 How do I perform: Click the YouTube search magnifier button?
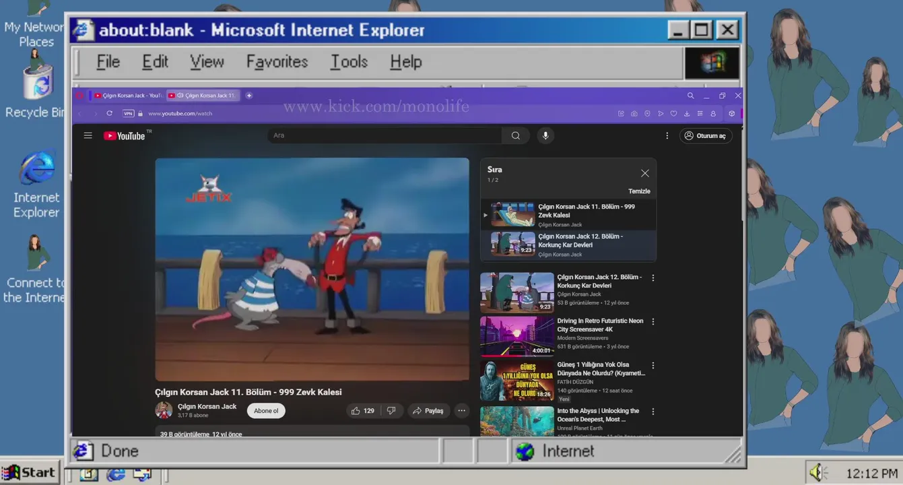[x=516, y=135]
